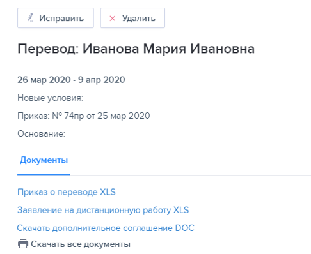Click the order date 25 мар 2020
This screenshot has height=254, width=311.
tap(124, 116)
